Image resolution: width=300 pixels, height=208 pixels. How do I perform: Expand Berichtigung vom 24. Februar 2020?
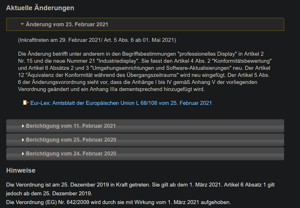coord(71,154)
